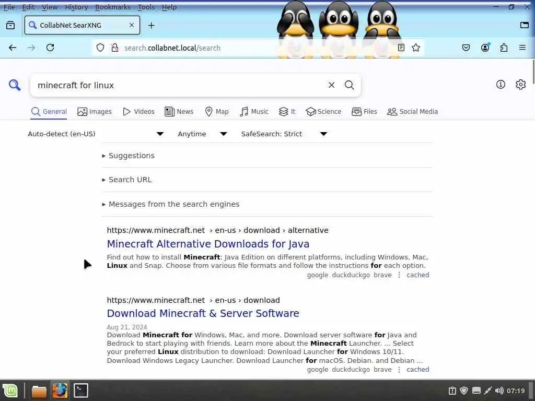Viewport: 535px width, 401px height.
Task: Open the language Auto-detect (en-US) dropdown
Action: click(x=96, y=134)
